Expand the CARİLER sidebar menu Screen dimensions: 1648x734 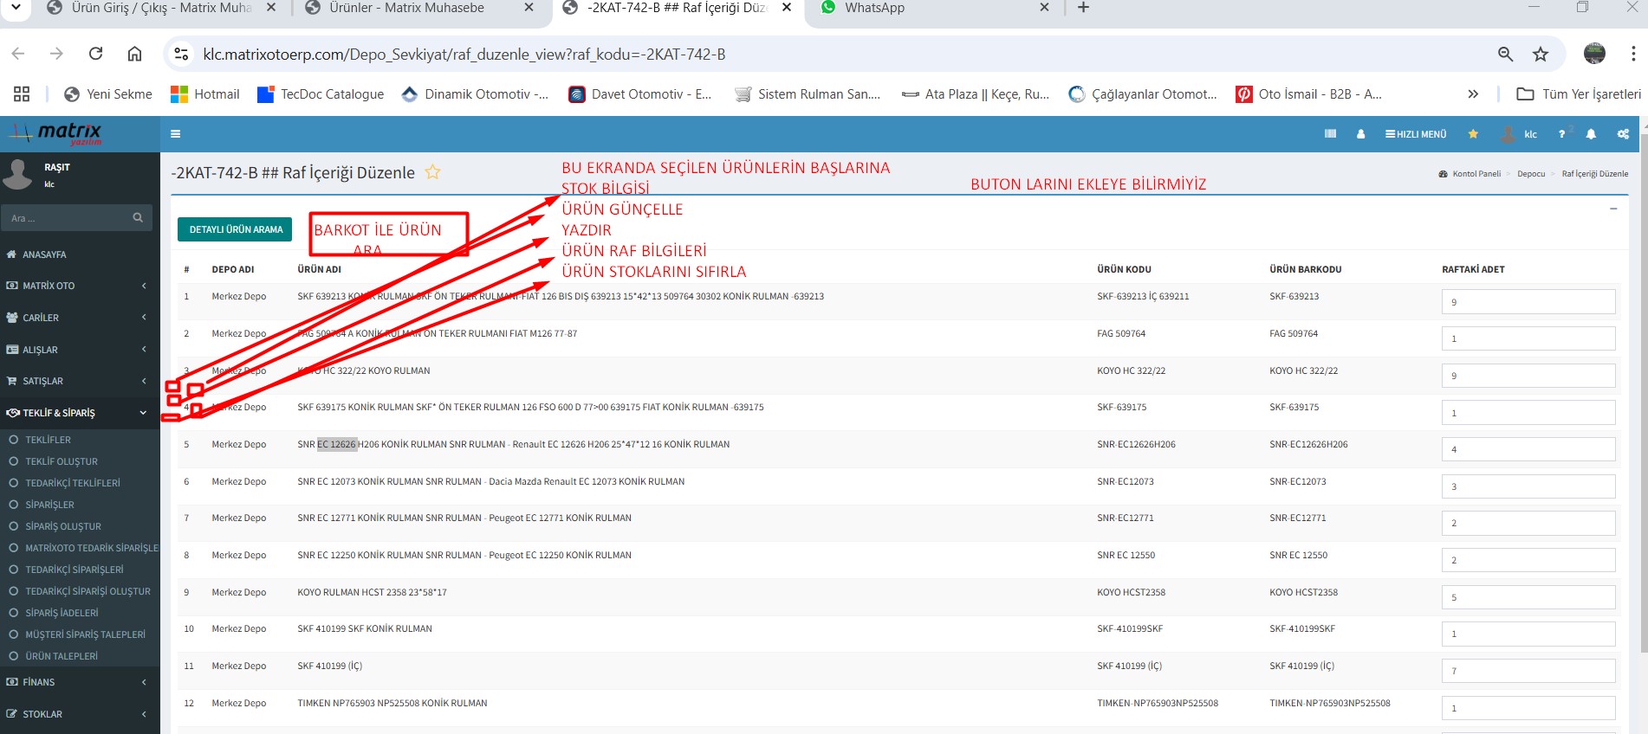click(80, 318)
